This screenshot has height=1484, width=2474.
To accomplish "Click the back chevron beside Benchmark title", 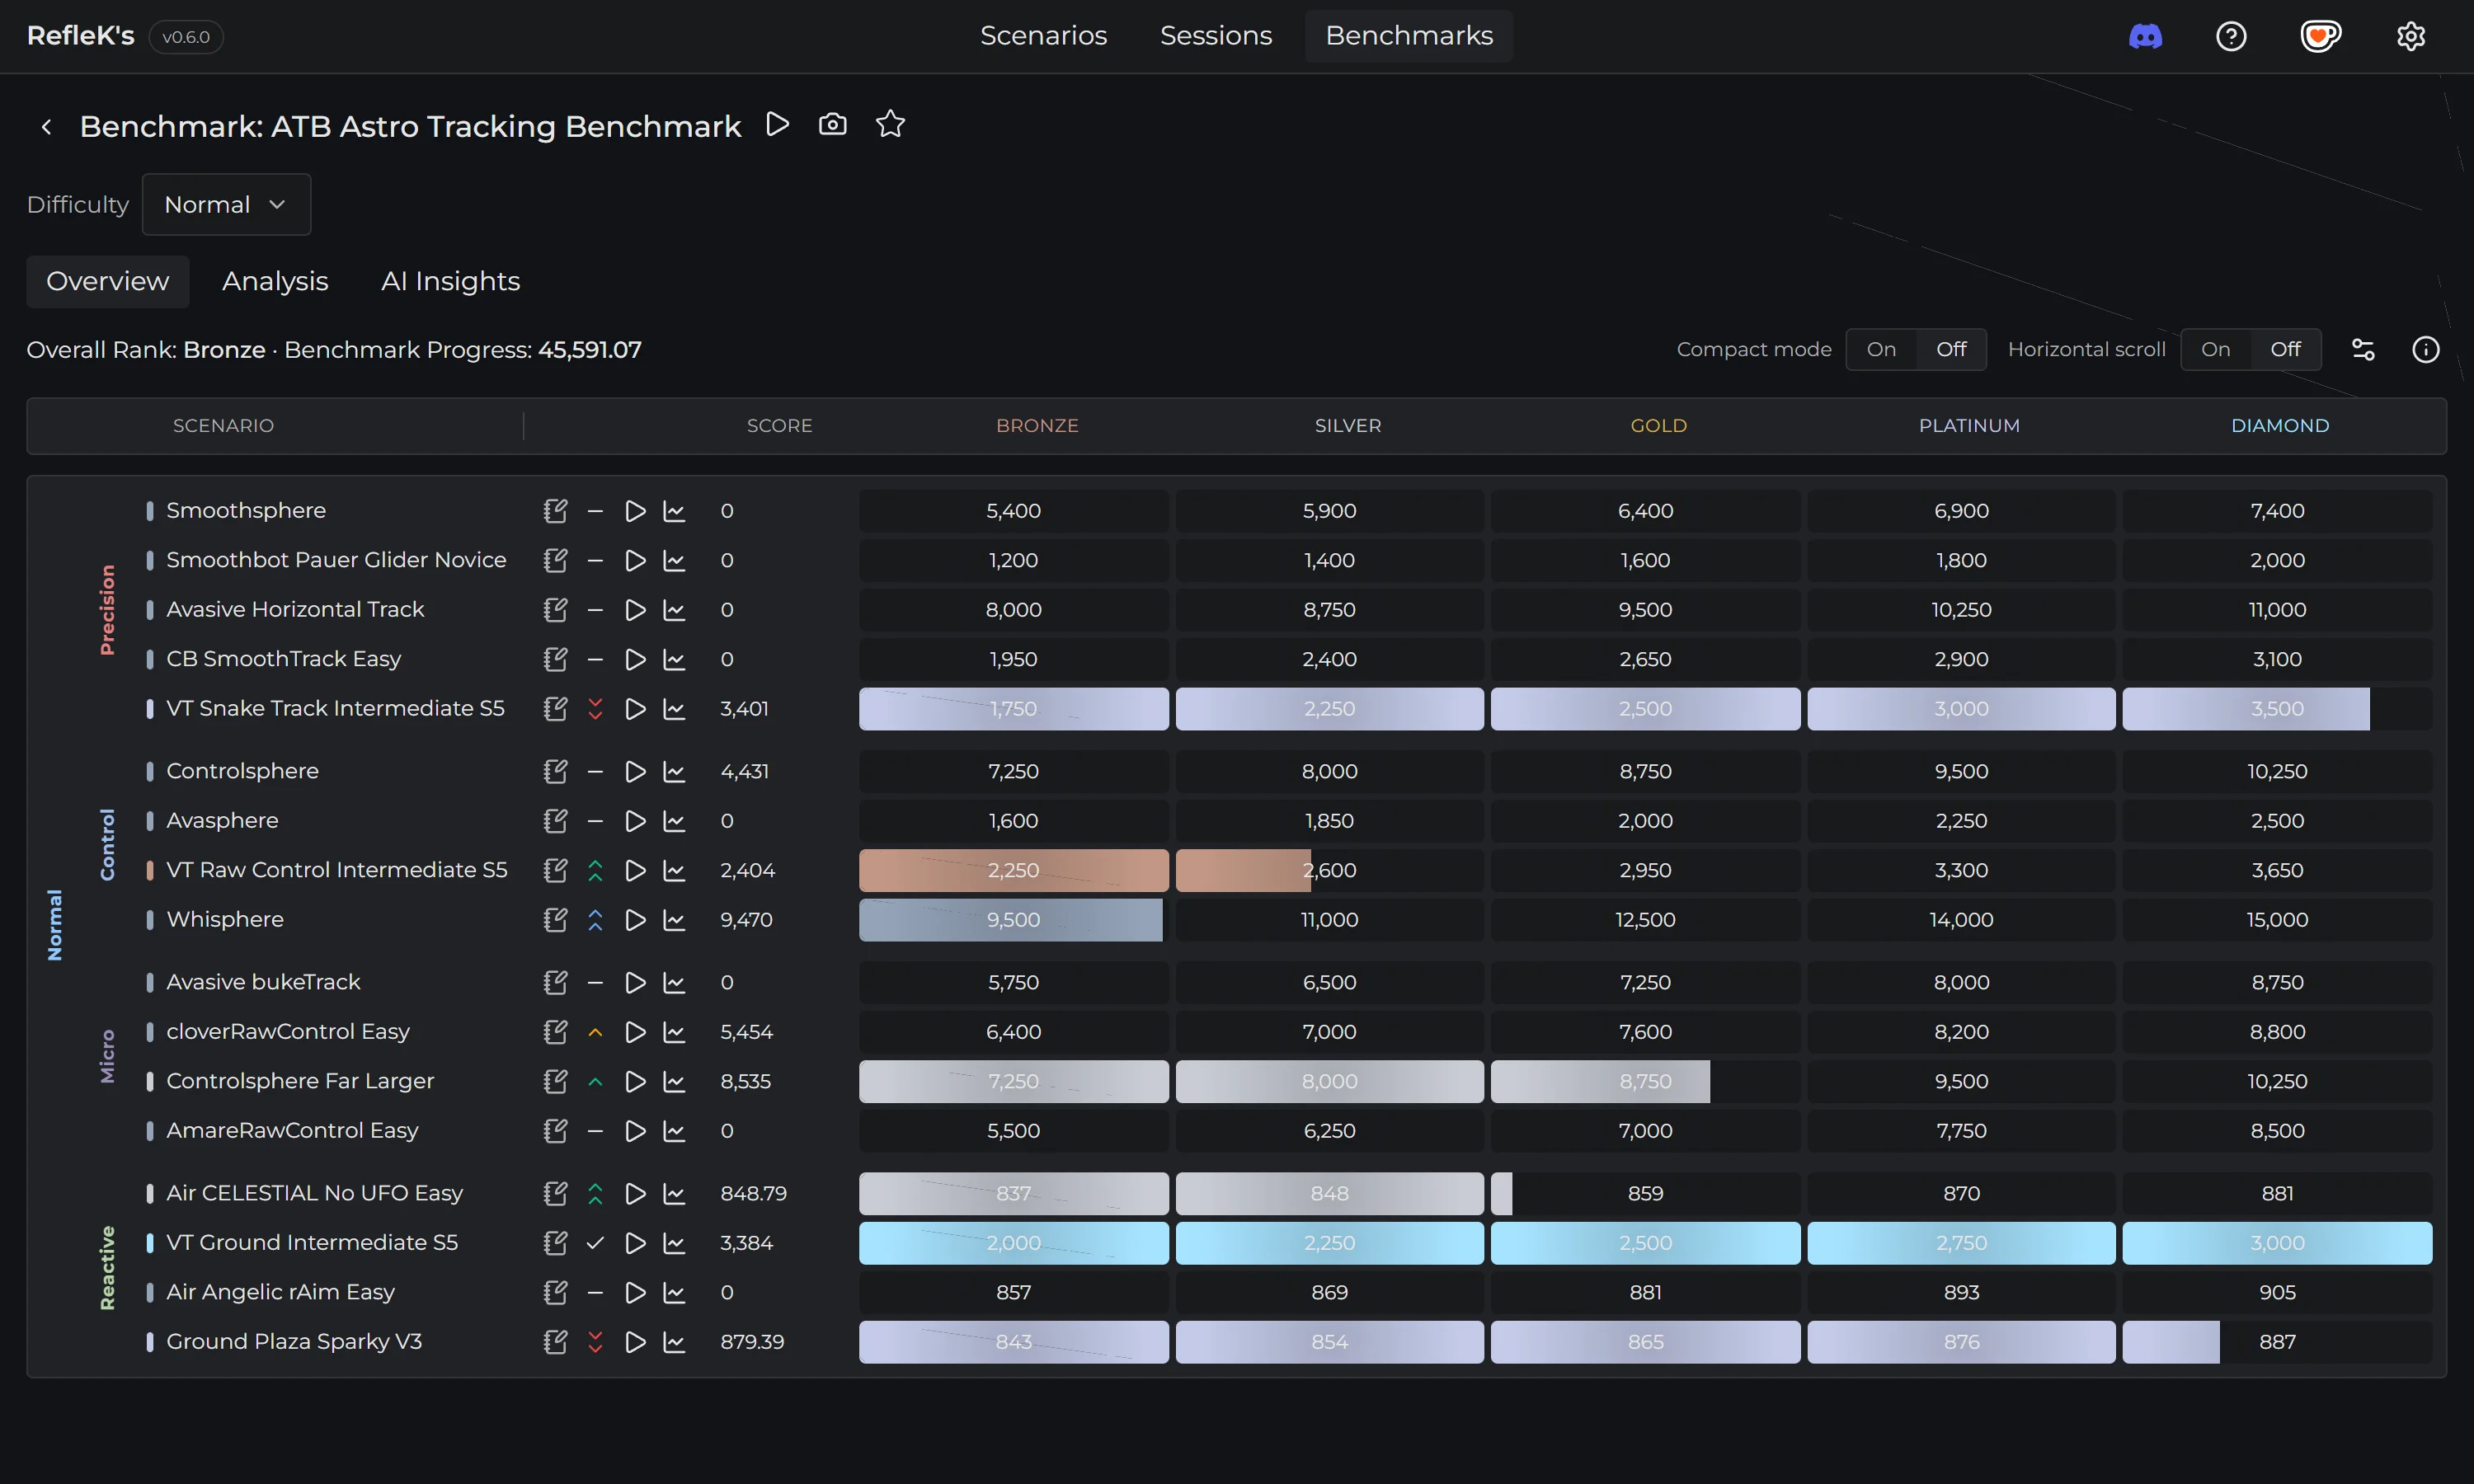I will [x=46, y=127].
